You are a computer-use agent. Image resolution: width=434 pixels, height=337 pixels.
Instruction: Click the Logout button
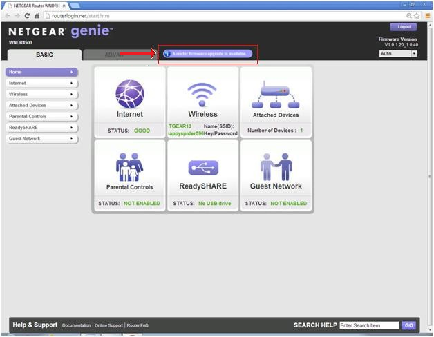(x=404, y=27)
